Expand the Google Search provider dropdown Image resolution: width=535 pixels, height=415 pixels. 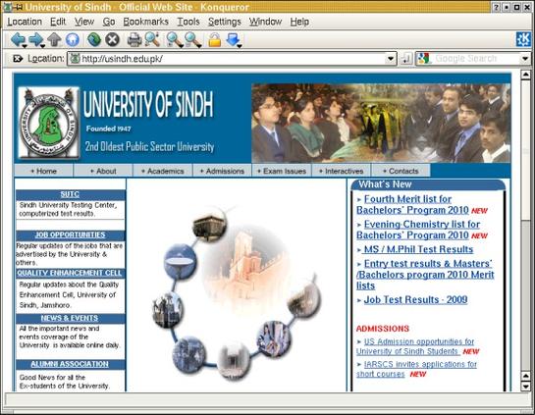pos(525,59)
